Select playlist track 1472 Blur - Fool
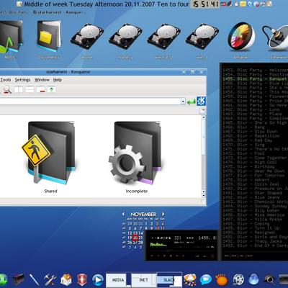The width and height of the screenshot is (288, 288). click(255, 153)
